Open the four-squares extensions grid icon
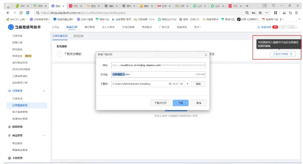Viewport: 303px width, 164px height. 276,13
